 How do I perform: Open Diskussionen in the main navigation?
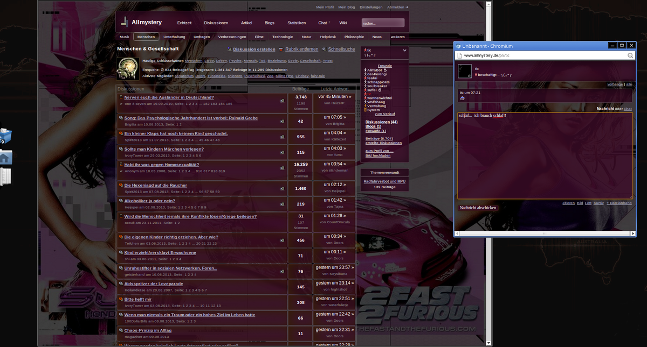pos(216,23)
